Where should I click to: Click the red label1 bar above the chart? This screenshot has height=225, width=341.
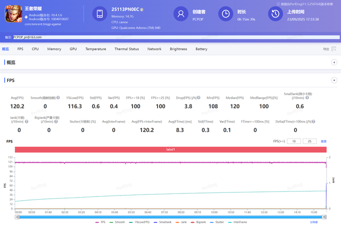tap(171, 149)
